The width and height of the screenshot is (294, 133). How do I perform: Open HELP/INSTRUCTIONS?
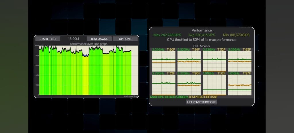tap(202, 102)
